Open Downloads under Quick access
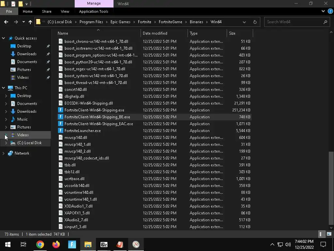334x251 pixels. coord(27,54)
